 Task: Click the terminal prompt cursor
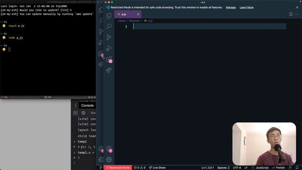point(9,50)
